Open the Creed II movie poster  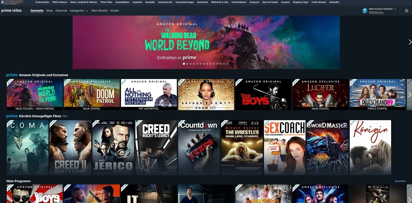coord(70,148)
